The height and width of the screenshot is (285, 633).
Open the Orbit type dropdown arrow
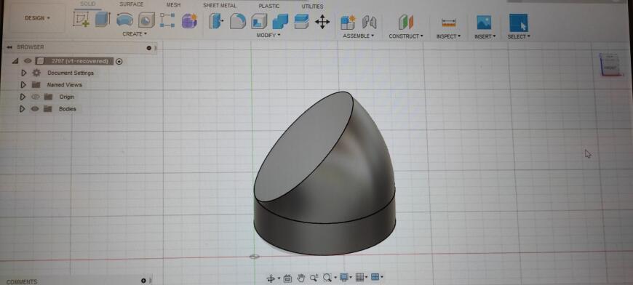(279, 278)
